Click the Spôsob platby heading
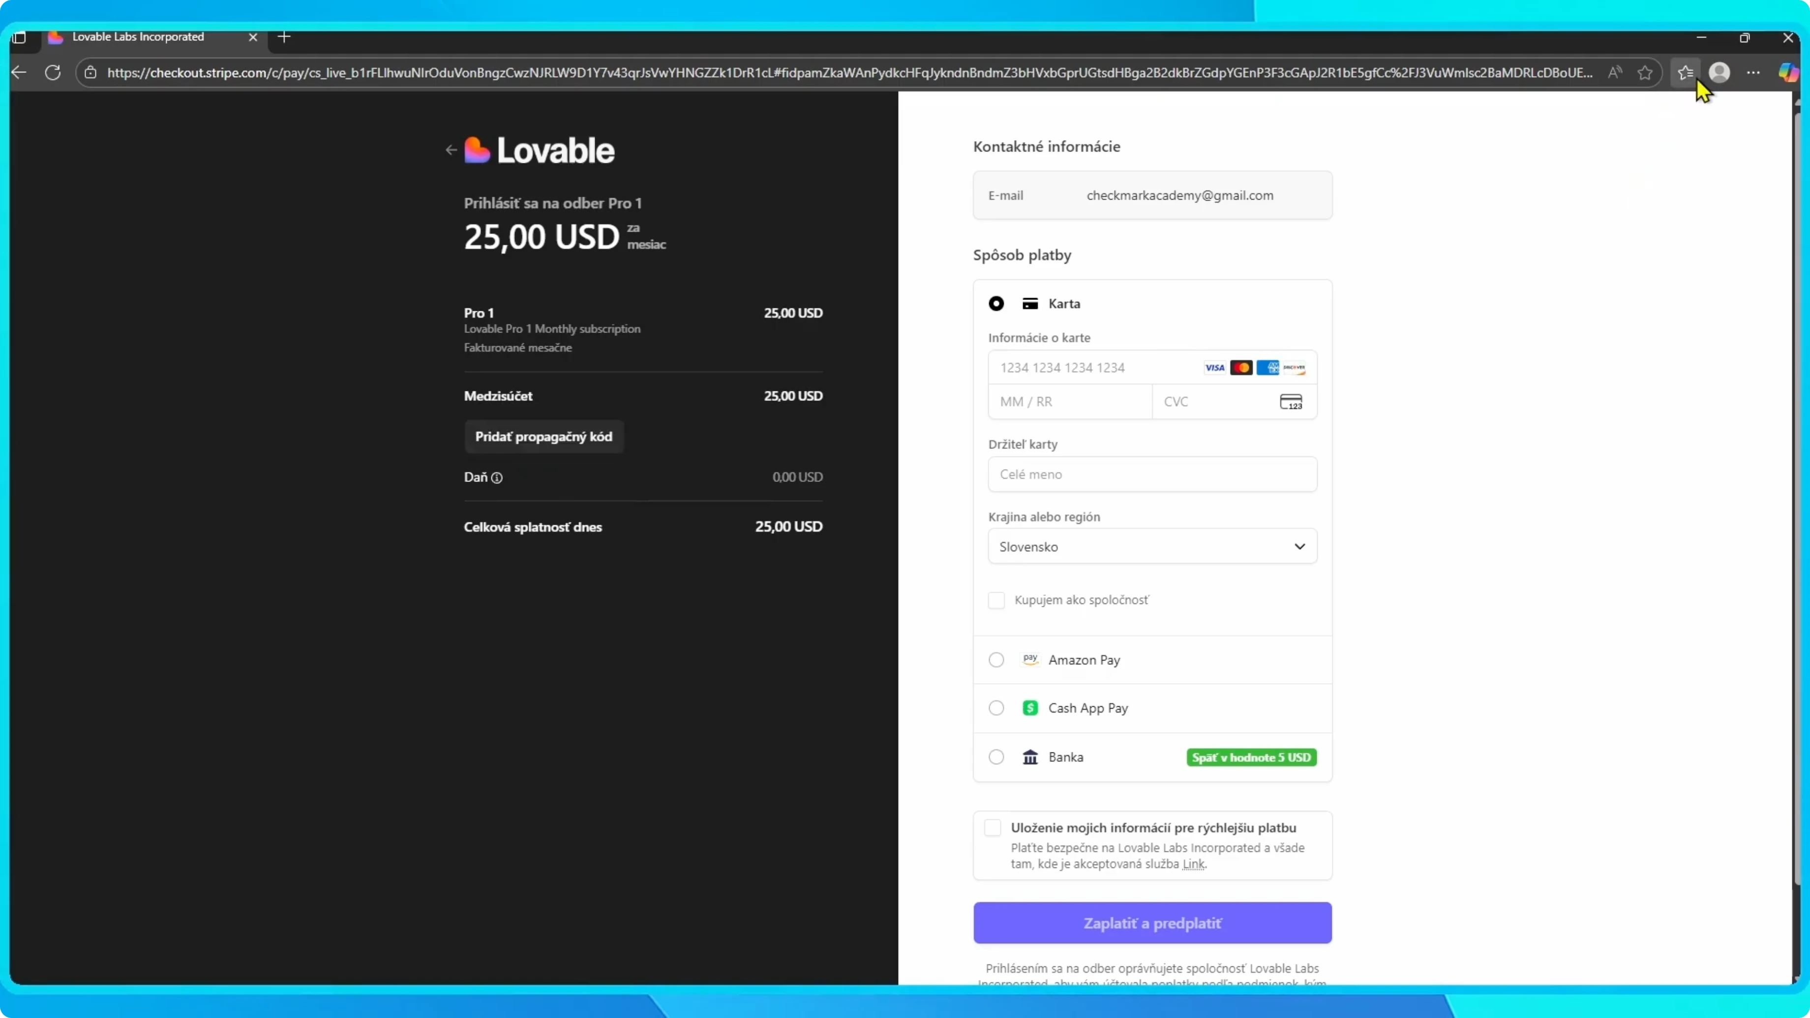Screen dimensions: 1810x1018 coord(1022,255)
